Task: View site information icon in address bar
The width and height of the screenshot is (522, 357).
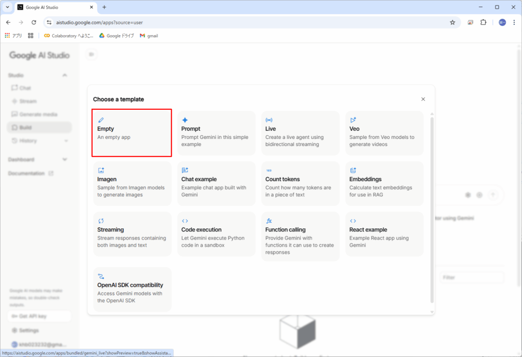Action: [49, 22]
